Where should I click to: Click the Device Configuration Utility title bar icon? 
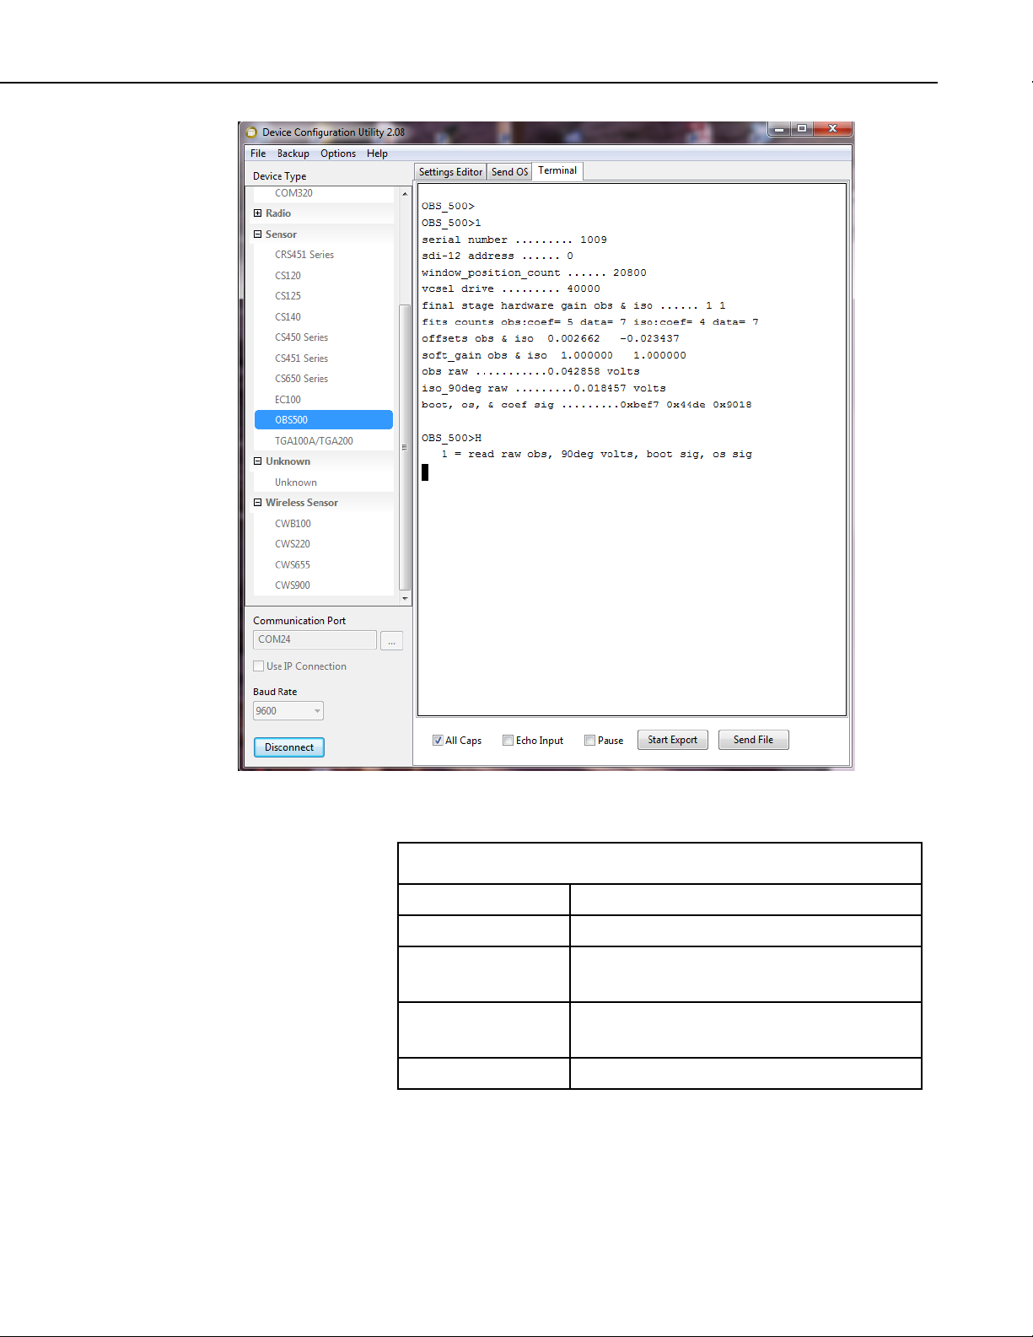tap(251, 132)
